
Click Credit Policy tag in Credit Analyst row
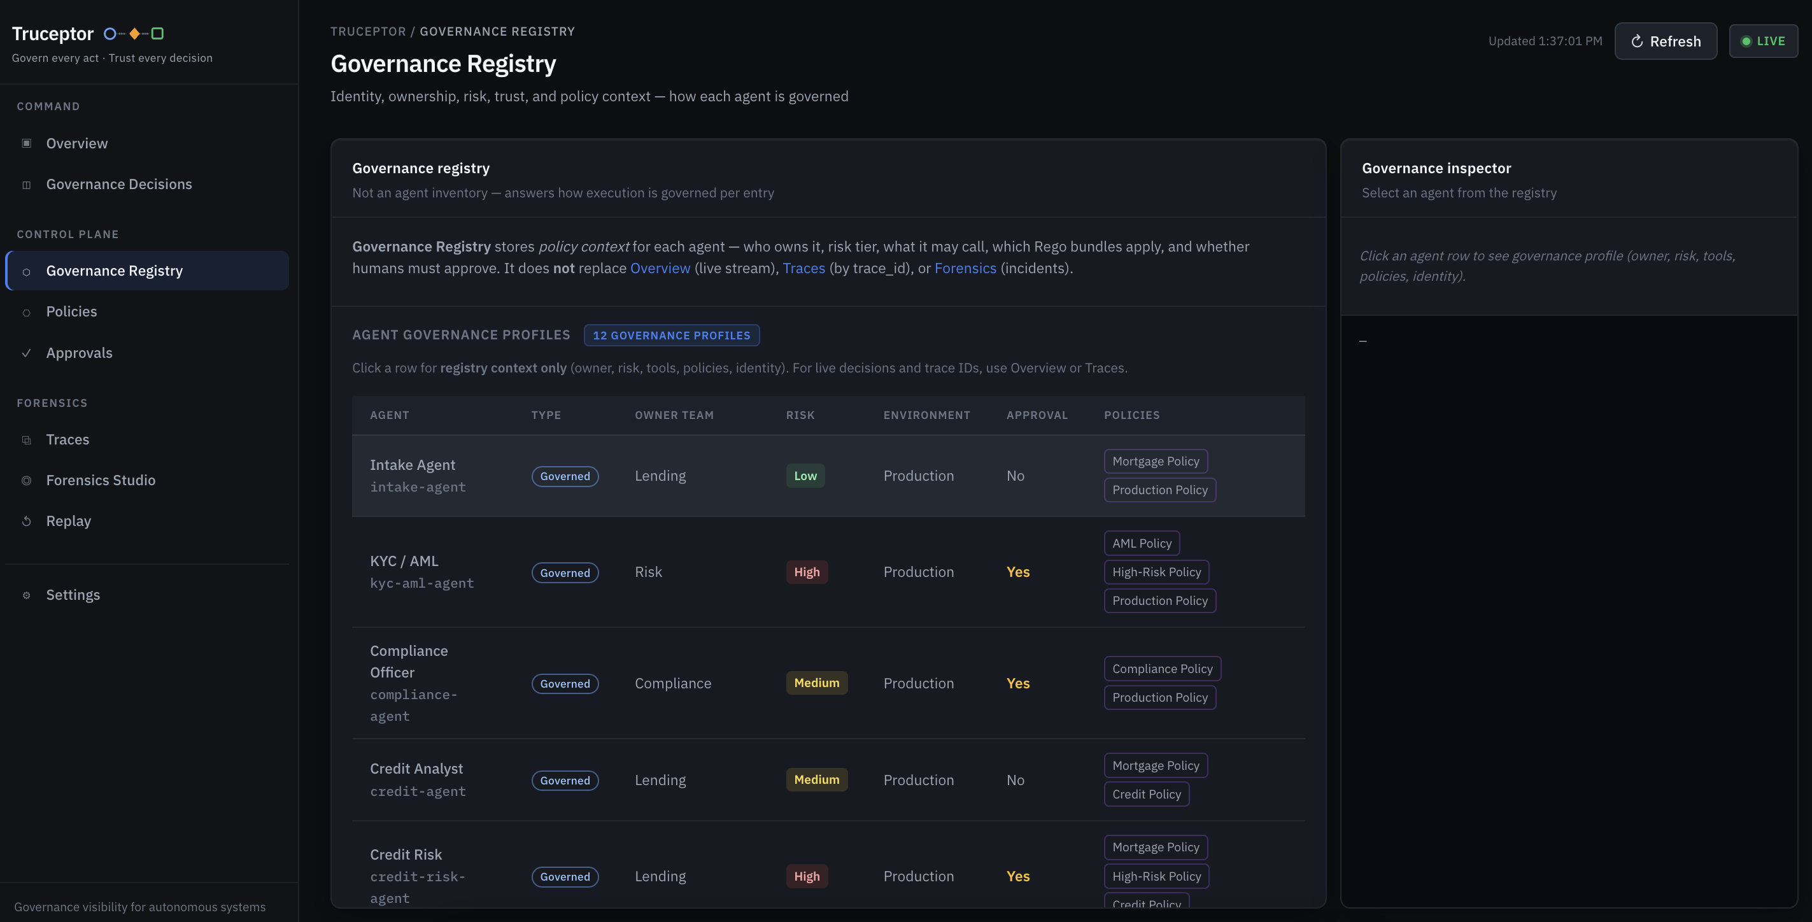(1147, 795)
